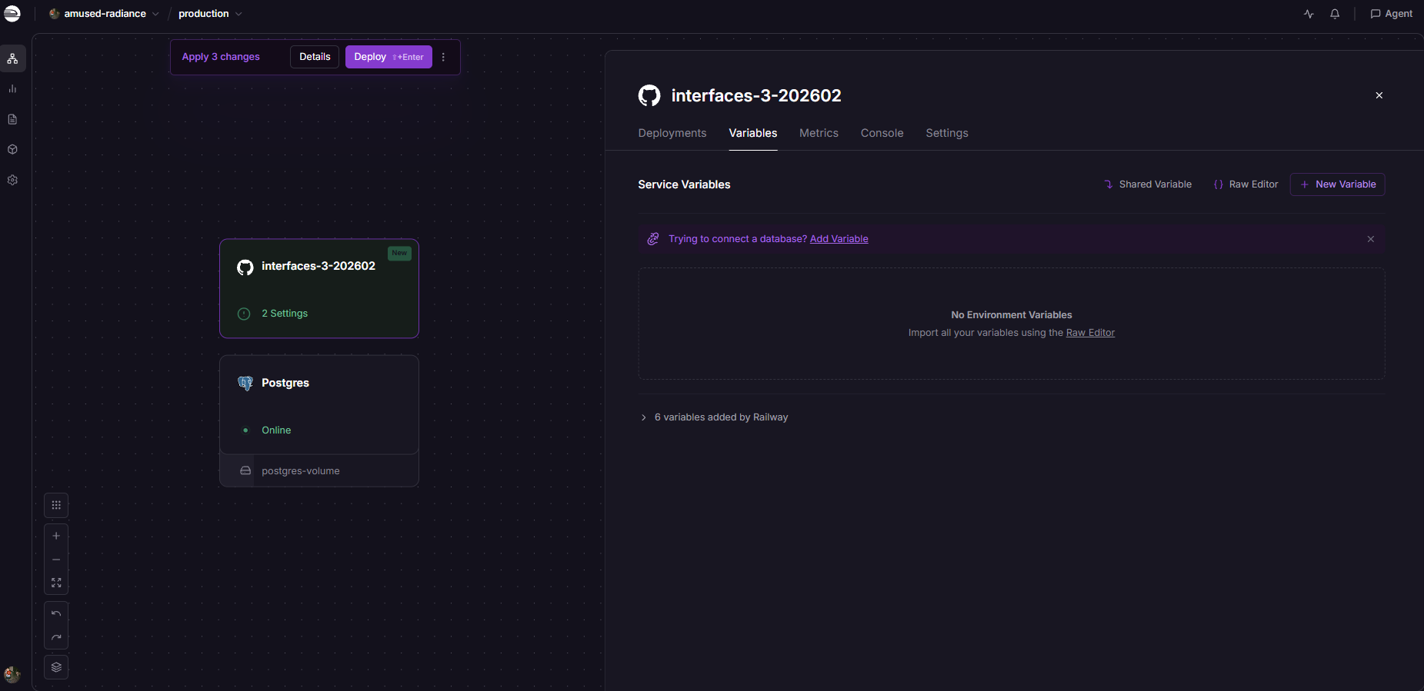This screenshot has width=1424, height=691.
Task: Open the notifications bell
Action: [x=1335, y=14]
